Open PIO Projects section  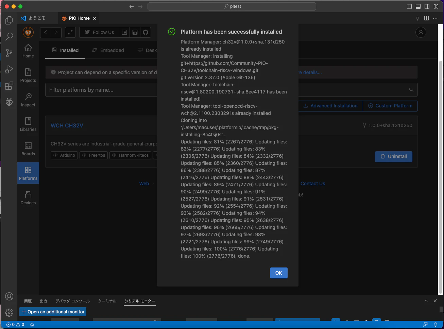(x=28, y=75)
